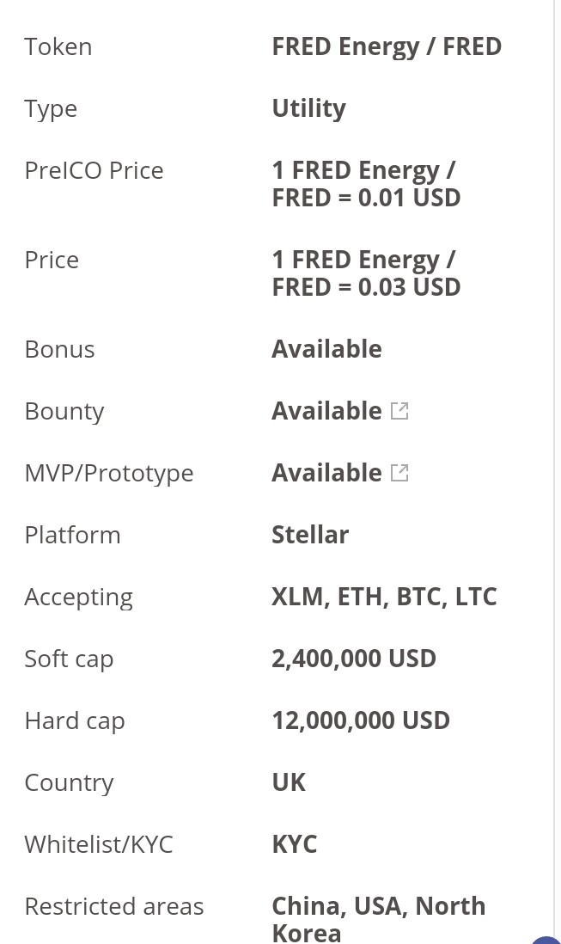The image size is (561, 944).
Task: Click the Price '0.03 USD' value
Action: click(410, 287)
